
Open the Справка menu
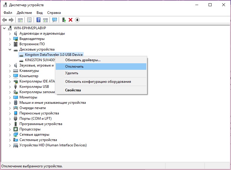54,13
